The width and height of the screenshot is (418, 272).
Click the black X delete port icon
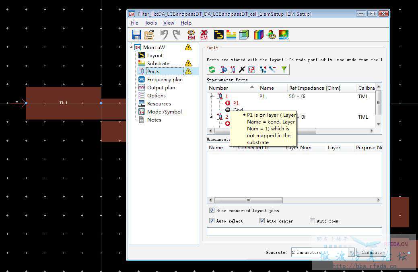pyautogui.click(x=242, y=70)
